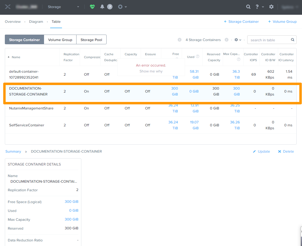
Task: Switch to the Overview tab
Action: point(13,22)
